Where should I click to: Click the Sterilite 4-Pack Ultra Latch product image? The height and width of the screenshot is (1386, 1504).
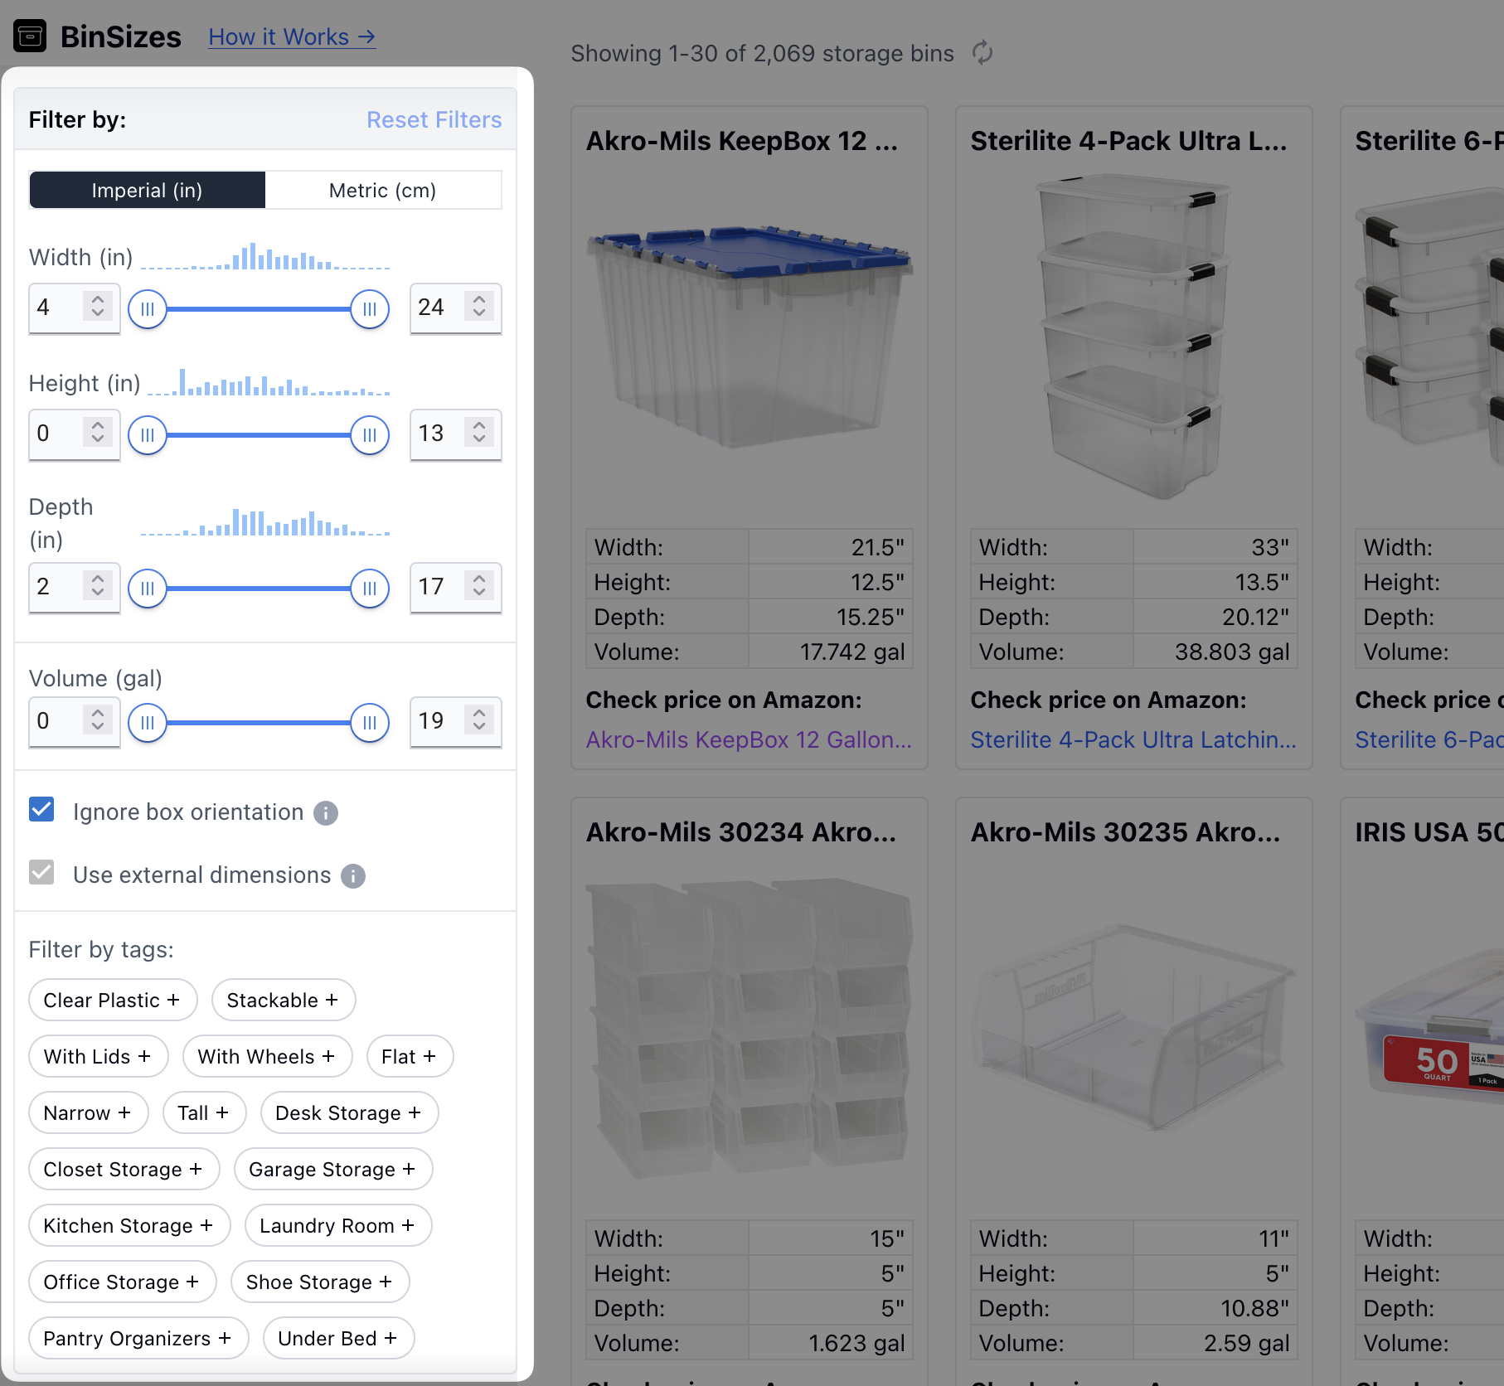pyautogui.click(x=1133, y=337)
